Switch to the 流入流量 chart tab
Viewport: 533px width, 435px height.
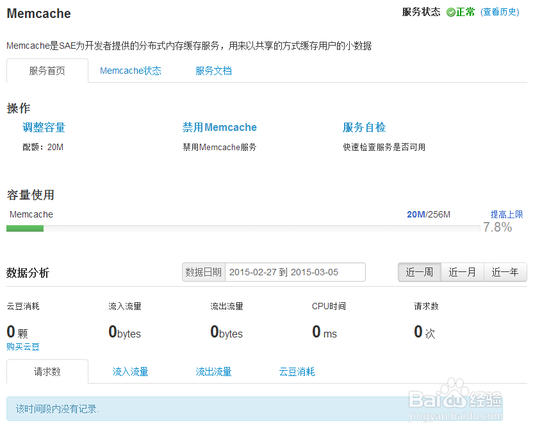(x=131, y=371)
